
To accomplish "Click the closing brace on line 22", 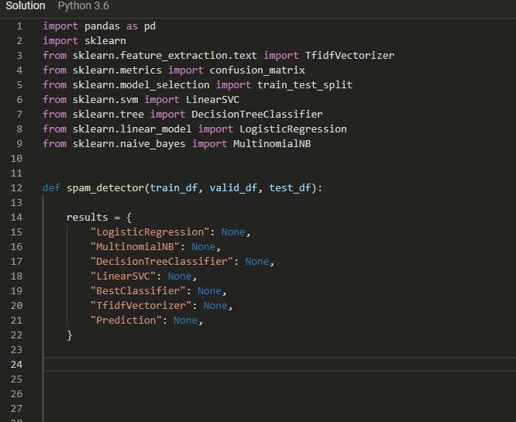I will click(x=70, y=335).
